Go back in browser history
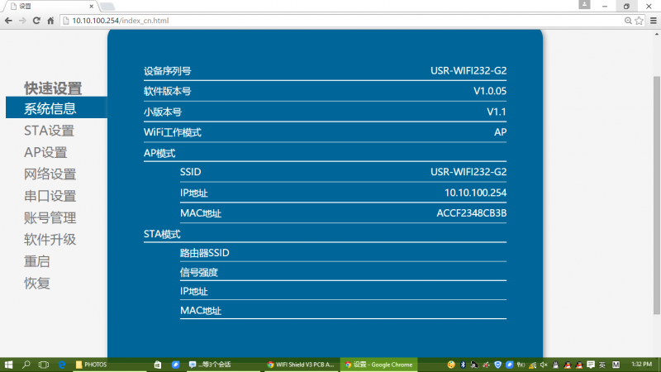Screen dimensions: 661x372 8,21
